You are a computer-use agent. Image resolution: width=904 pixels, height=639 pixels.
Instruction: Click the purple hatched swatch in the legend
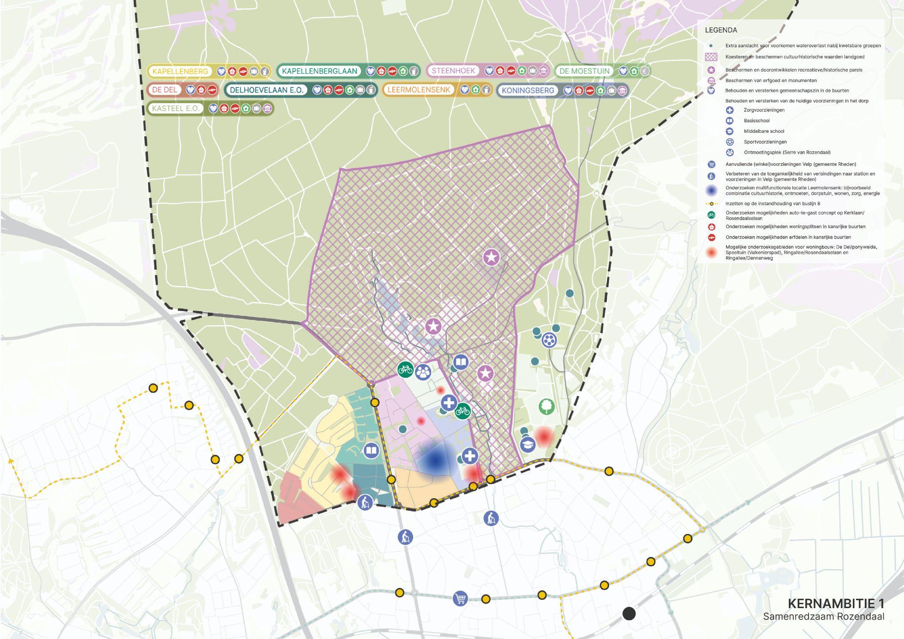pyautogui.click(x=711, y=57)
